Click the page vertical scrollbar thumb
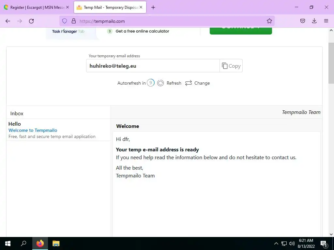This screenshot has width=334, height=250. coord(331,63)
